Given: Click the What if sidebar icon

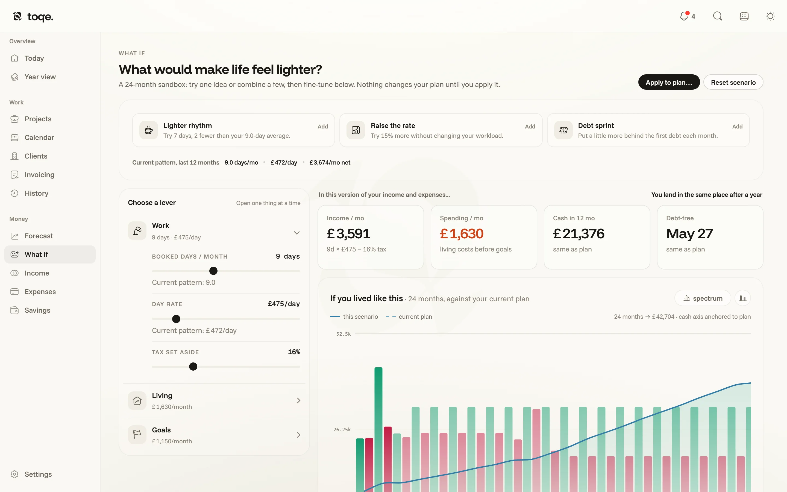Looking at the screenshot, I should (x=14, y=254).
